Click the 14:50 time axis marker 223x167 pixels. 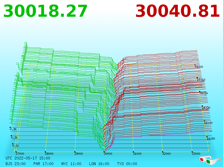pyautogui.click(x=211, y=139)
